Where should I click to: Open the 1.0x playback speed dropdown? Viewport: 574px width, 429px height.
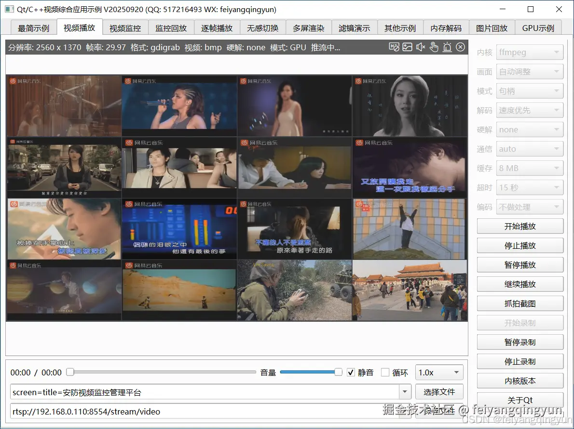point(439,372)
